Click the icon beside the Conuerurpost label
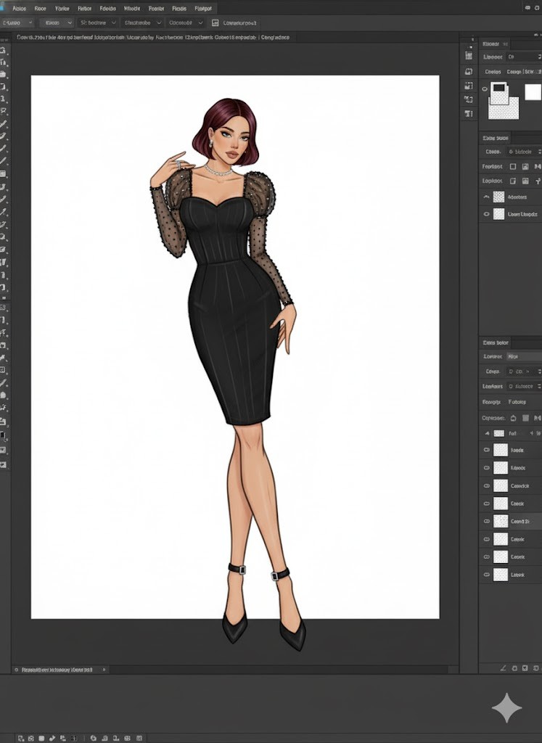 (215, 23)
